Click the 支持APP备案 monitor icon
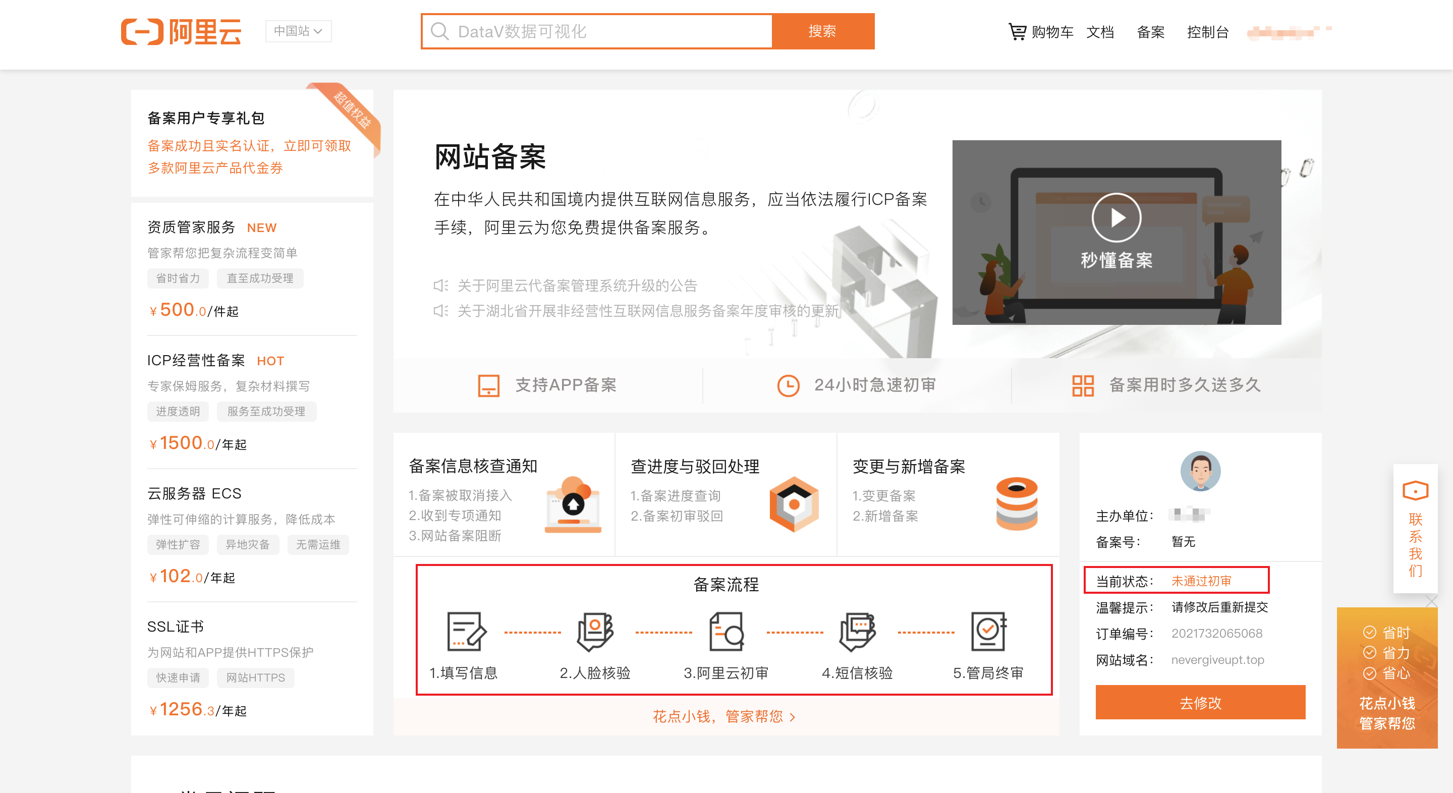The width and height of the screenshot is (1453, 793). pyautogui.click(x=488, y=385)
